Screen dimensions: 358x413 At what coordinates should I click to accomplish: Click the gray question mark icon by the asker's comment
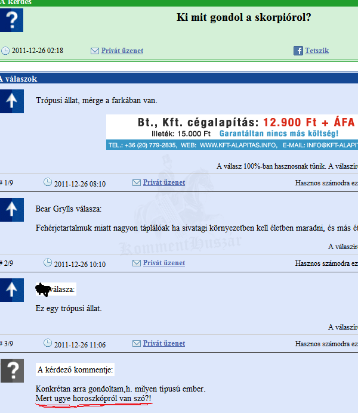click(x=12, y=370)
